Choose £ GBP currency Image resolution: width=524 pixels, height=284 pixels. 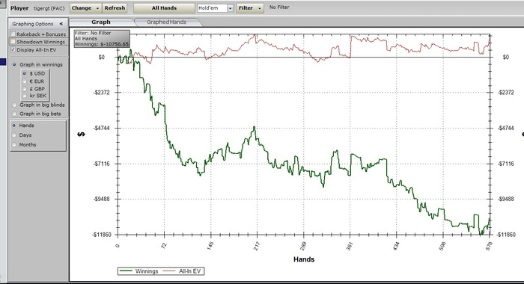coord(25,89)
